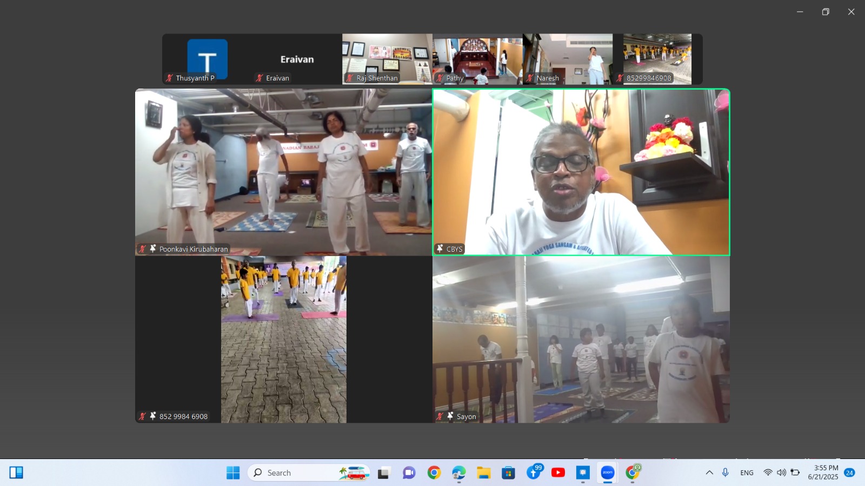Open YouTube from the taskbar

[x=558, y=473]
